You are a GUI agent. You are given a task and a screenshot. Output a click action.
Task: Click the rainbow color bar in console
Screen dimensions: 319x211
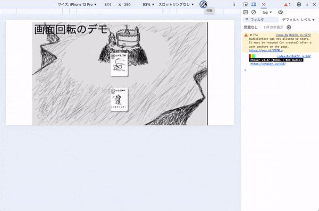pyautogui.click(x=252, y=56)
